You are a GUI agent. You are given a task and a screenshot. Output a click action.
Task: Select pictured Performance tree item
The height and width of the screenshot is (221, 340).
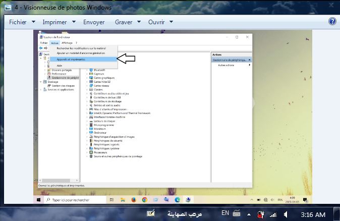[59, 74]
